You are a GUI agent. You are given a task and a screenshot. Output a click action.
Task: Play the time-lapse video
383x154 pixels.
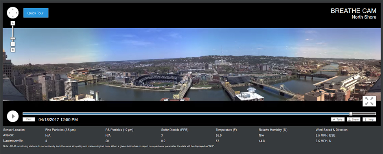click(x=13, y=116)
